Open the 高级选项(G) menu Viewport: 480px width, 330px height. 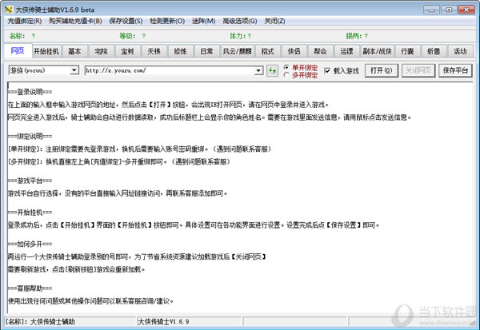coord(240,21)
